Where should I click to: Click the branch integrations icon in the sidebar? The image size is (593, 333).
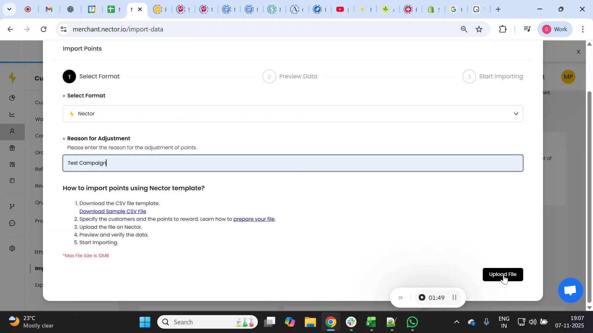coord(12,206)
